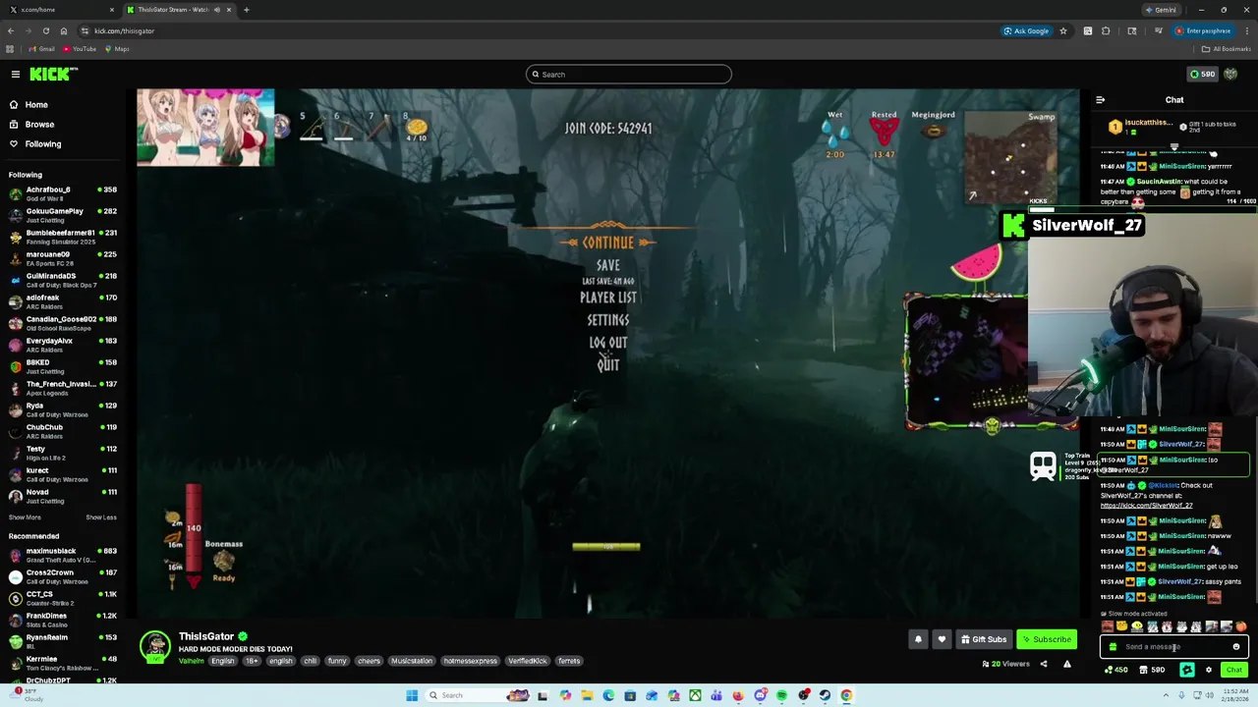This screenshot has height=707, width=1258.
Task: Click the Ask Google lens button
Action: tap(1026, 30)
